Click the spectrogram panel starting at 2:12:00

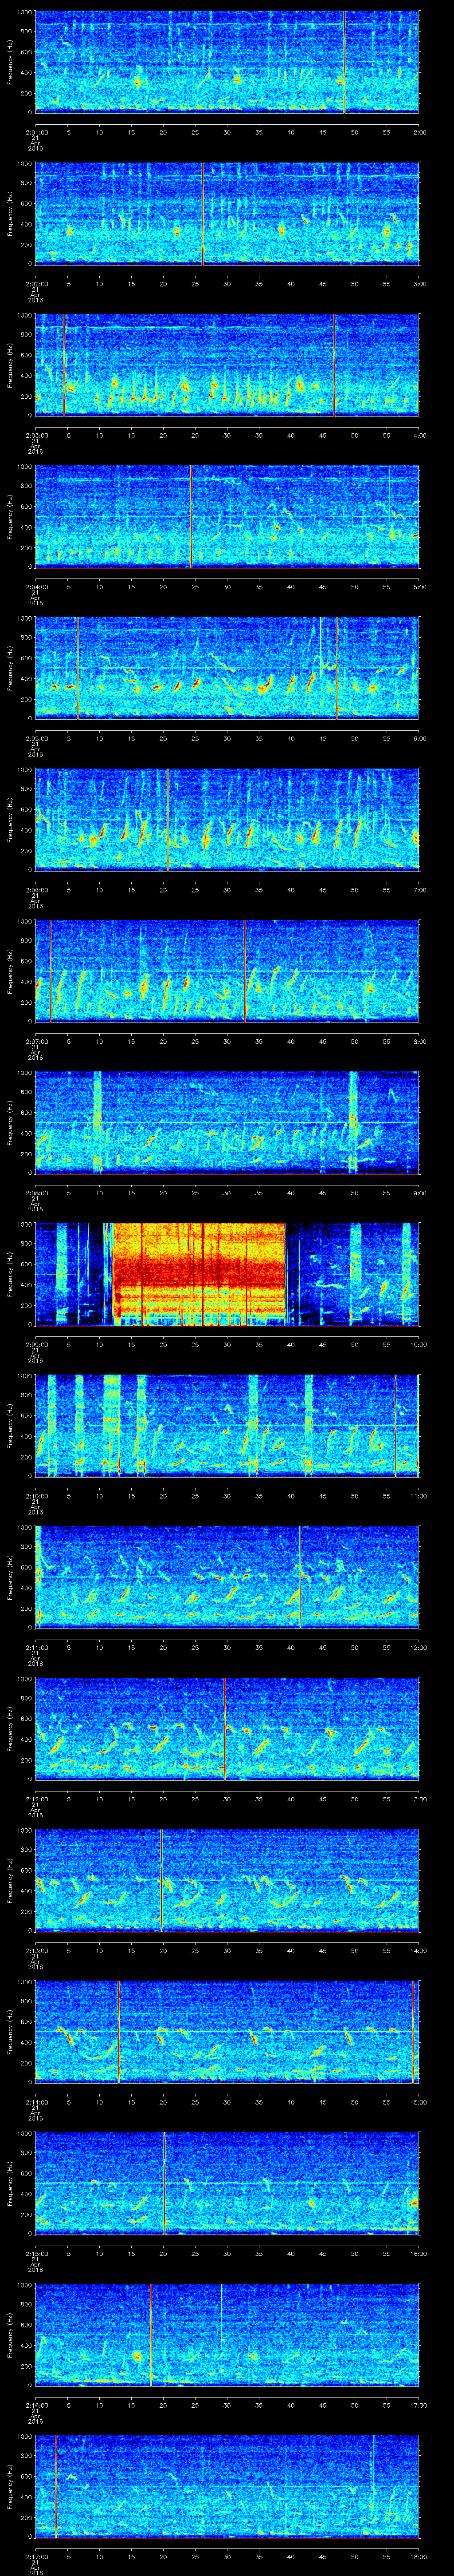[x=227, y=1729]
